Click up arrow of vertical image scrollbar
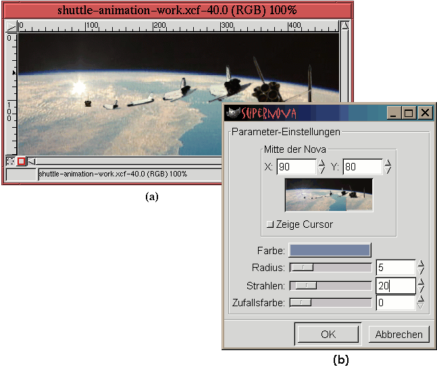This screenshot has width=437, height=386. click(344, 26)
